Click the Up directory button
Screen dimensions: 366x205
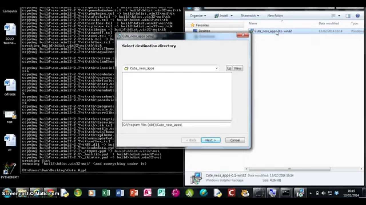(229, 68)
